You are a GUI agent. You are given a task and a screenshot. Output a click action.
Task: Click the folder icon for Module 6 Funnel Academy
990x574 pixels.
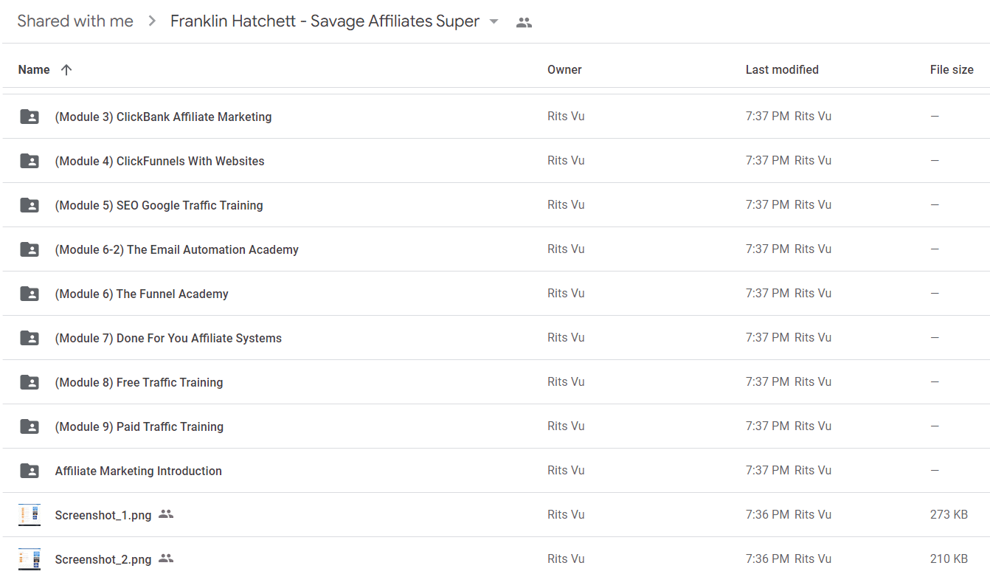tap(30, 293)
